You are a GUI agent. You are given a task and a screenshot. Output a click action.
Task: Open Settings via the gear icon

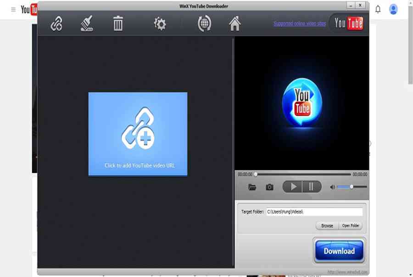point(160,24)
